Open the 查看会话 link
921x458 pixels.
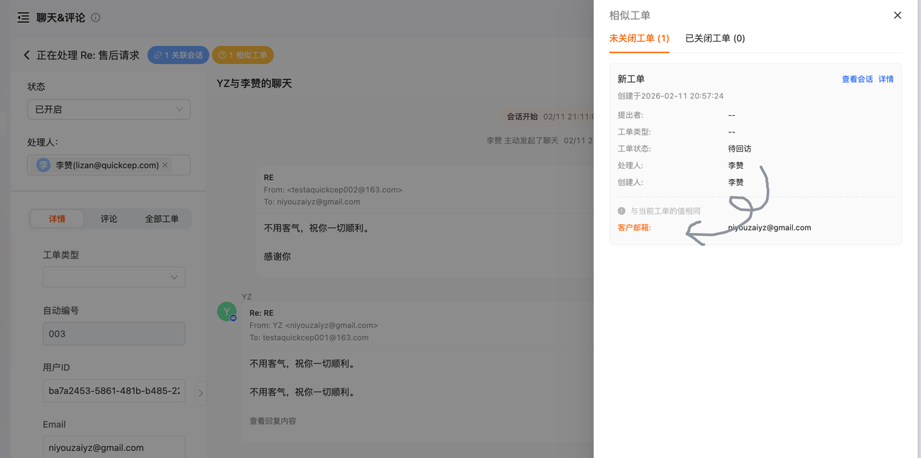[x=857, y=79]
